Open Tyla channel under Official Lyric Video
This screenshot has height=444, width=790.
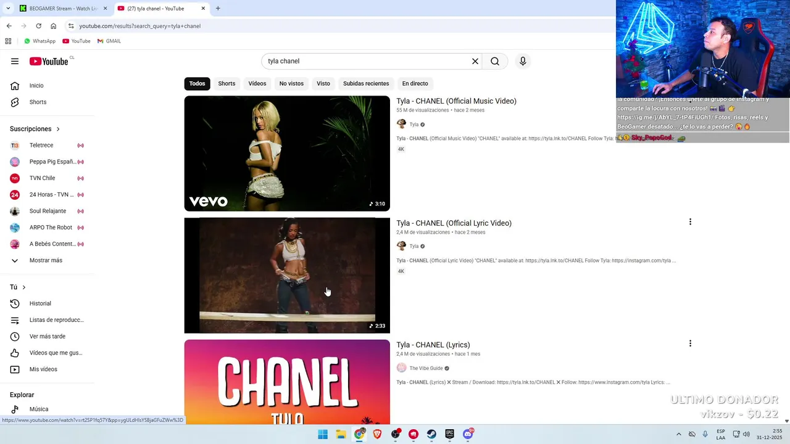[x=414, y=246]
